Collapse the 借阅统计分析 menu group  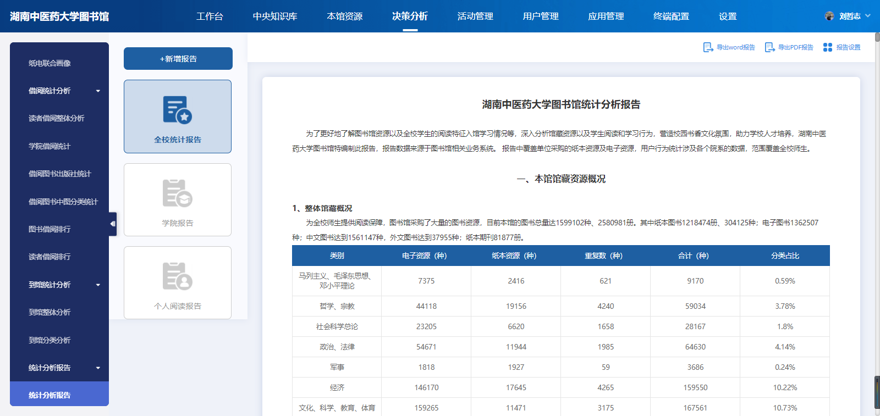tap(98, 91)
